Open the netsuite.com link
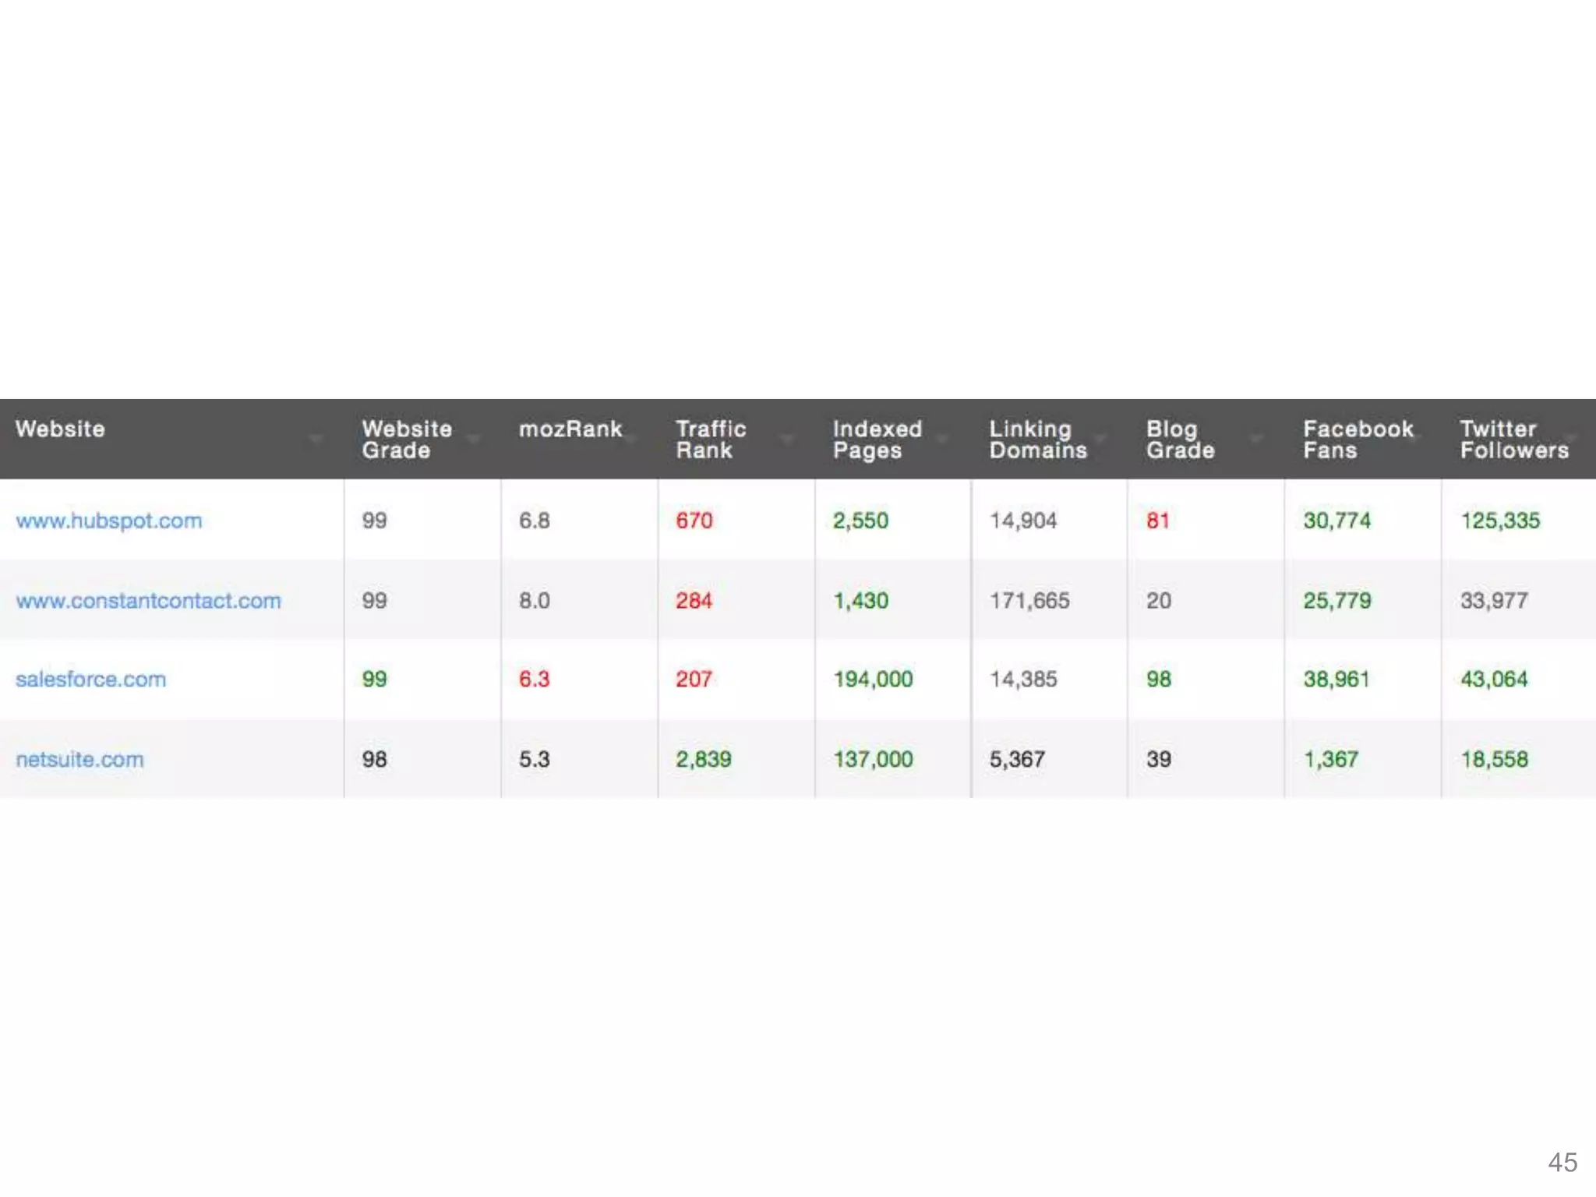The image size is (1596, 1197). click(x=79, y=760)
